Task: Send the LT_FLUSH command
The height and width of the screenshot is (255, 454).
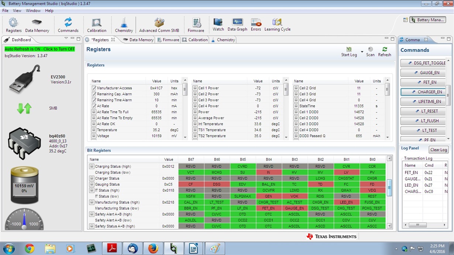Action: 423,121
